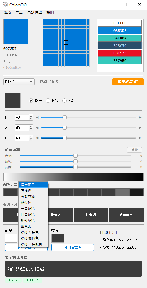Viewport: 147px width, 288px height.
Task: Select E81123 in the color list
Action: [120, 53]
